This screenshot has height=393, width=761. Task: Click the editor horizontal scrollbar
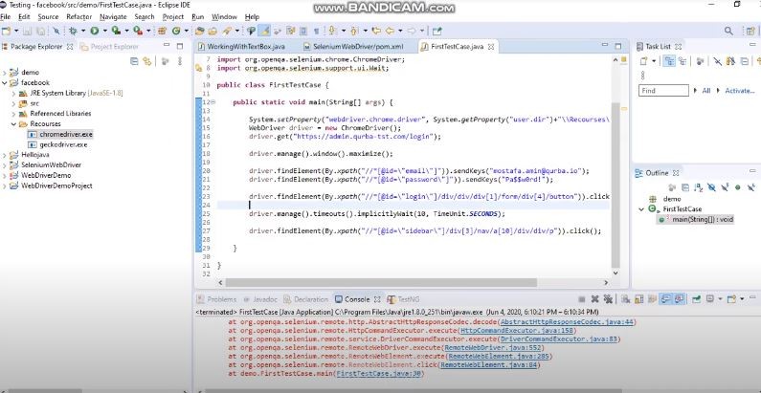pyautogui.click(x=381, y=282)
